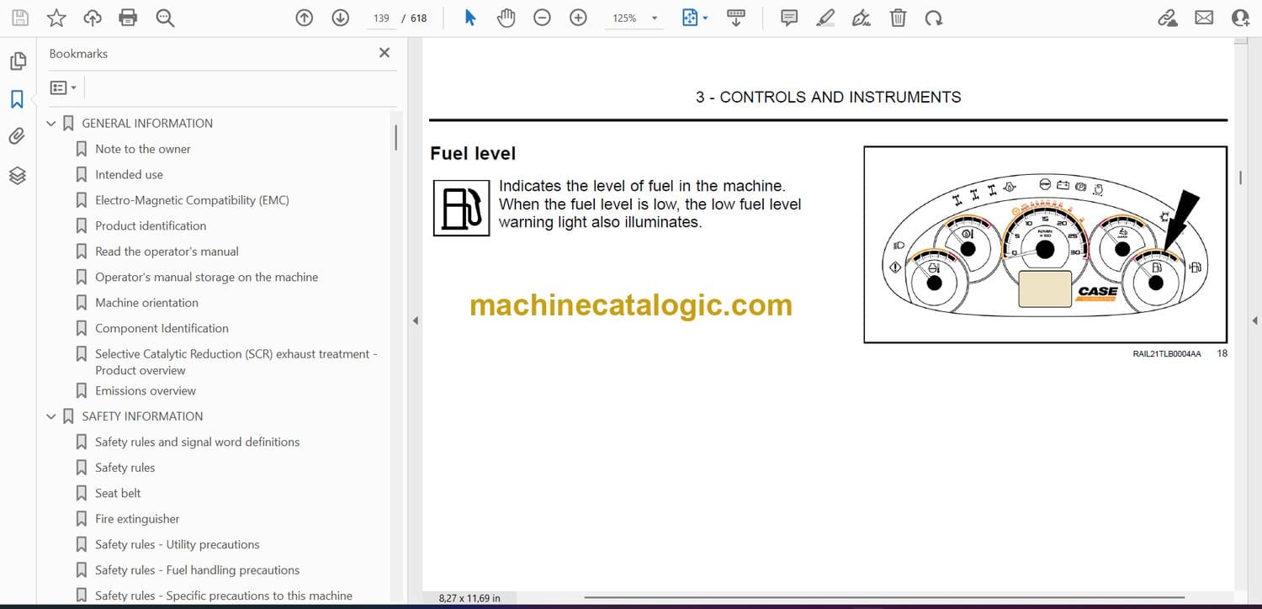Toggle the Layers panel icon
1262x609 pixels.
17,175
